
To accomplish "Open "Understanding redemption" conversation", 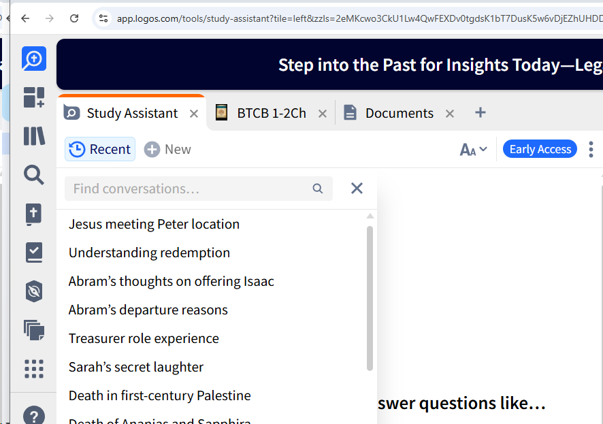I will click(x=149, y=252).
